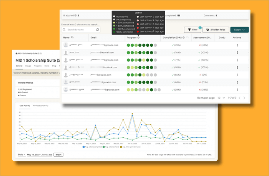Click avatar of G****** S****

[x=66, y=67]
